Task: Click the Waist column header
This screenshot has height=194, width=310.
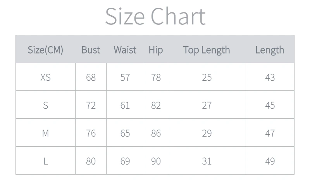Action: [125, 50]
